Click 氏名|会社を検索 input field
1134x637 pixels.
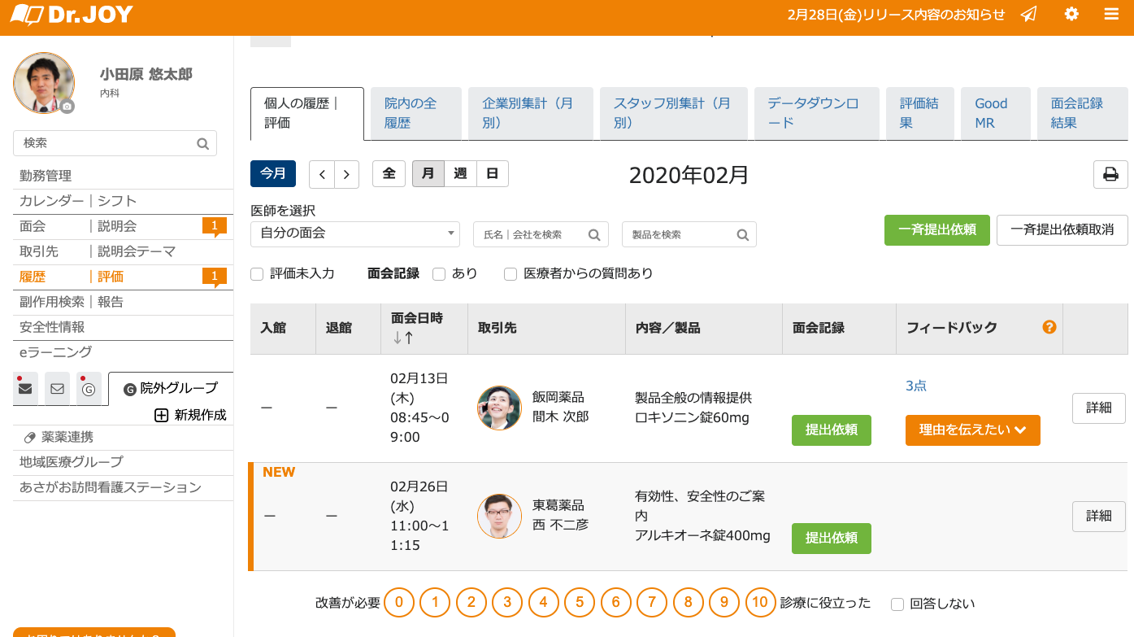pyautogui.click(x=541, y=234)
